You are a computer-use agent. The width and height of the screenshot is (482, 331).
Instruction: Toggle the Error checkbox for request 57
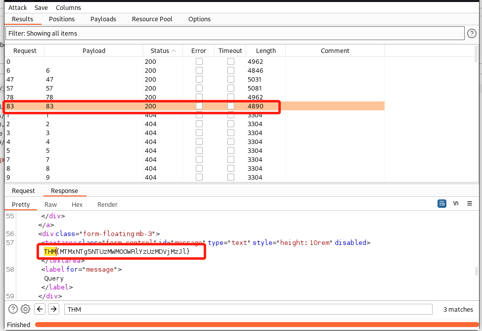click(x=199, y=89)
